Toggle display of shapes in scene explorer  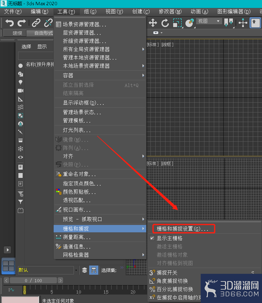point(21,74)
